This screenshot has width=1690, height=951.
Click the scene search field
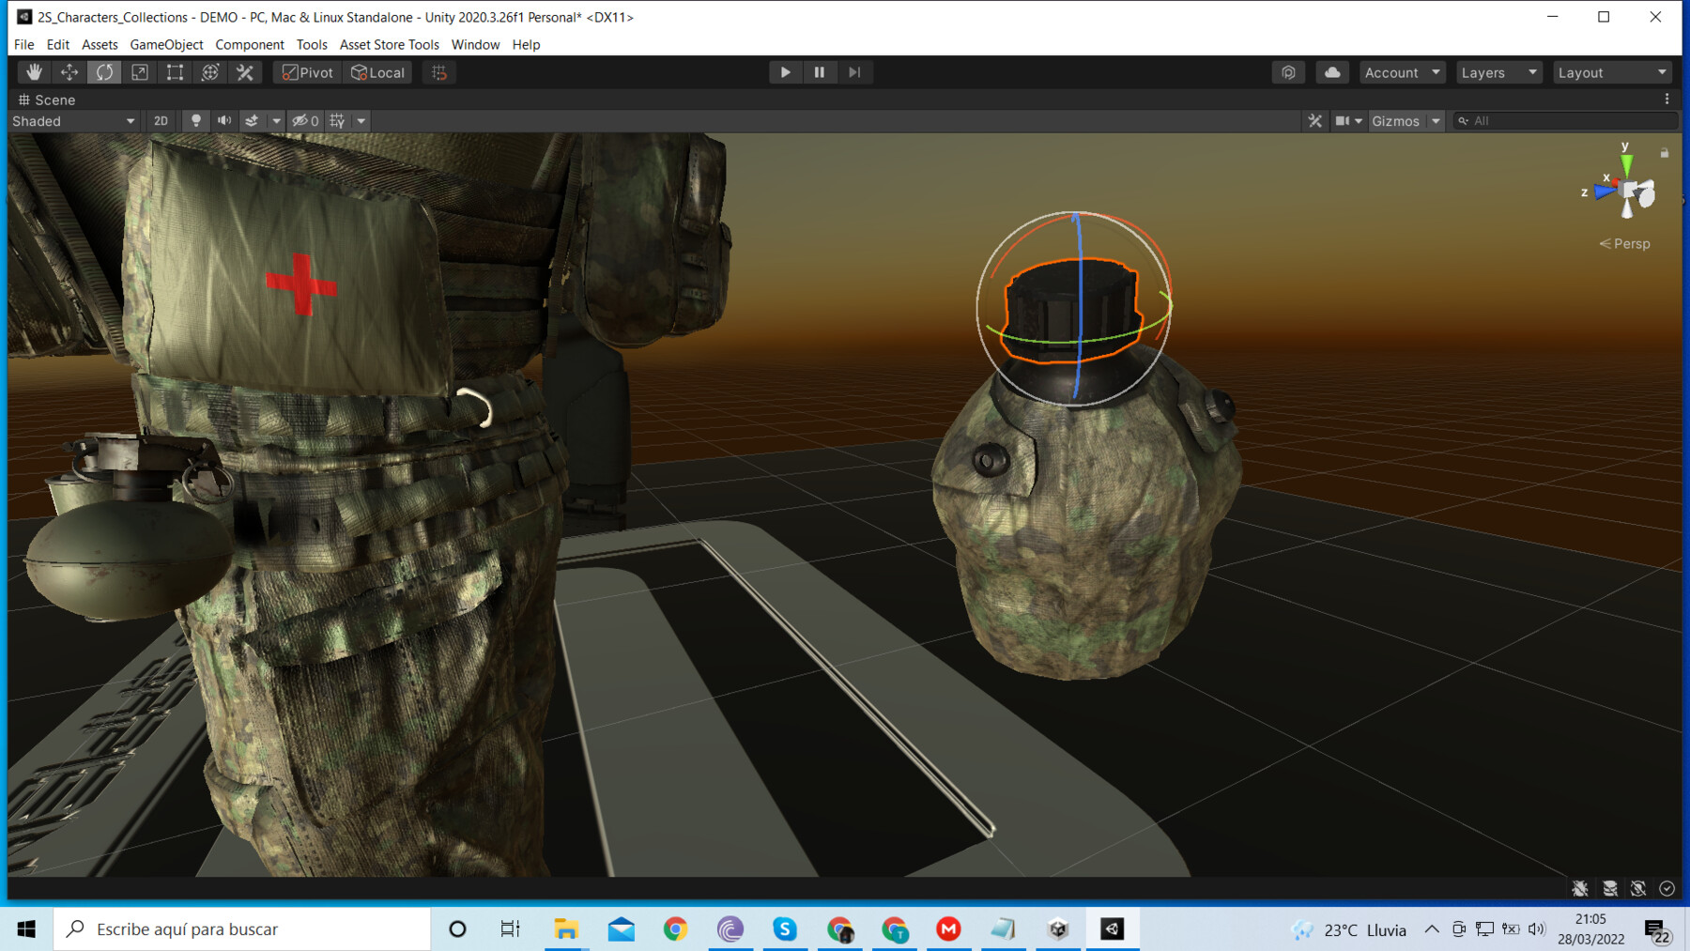1565,121
